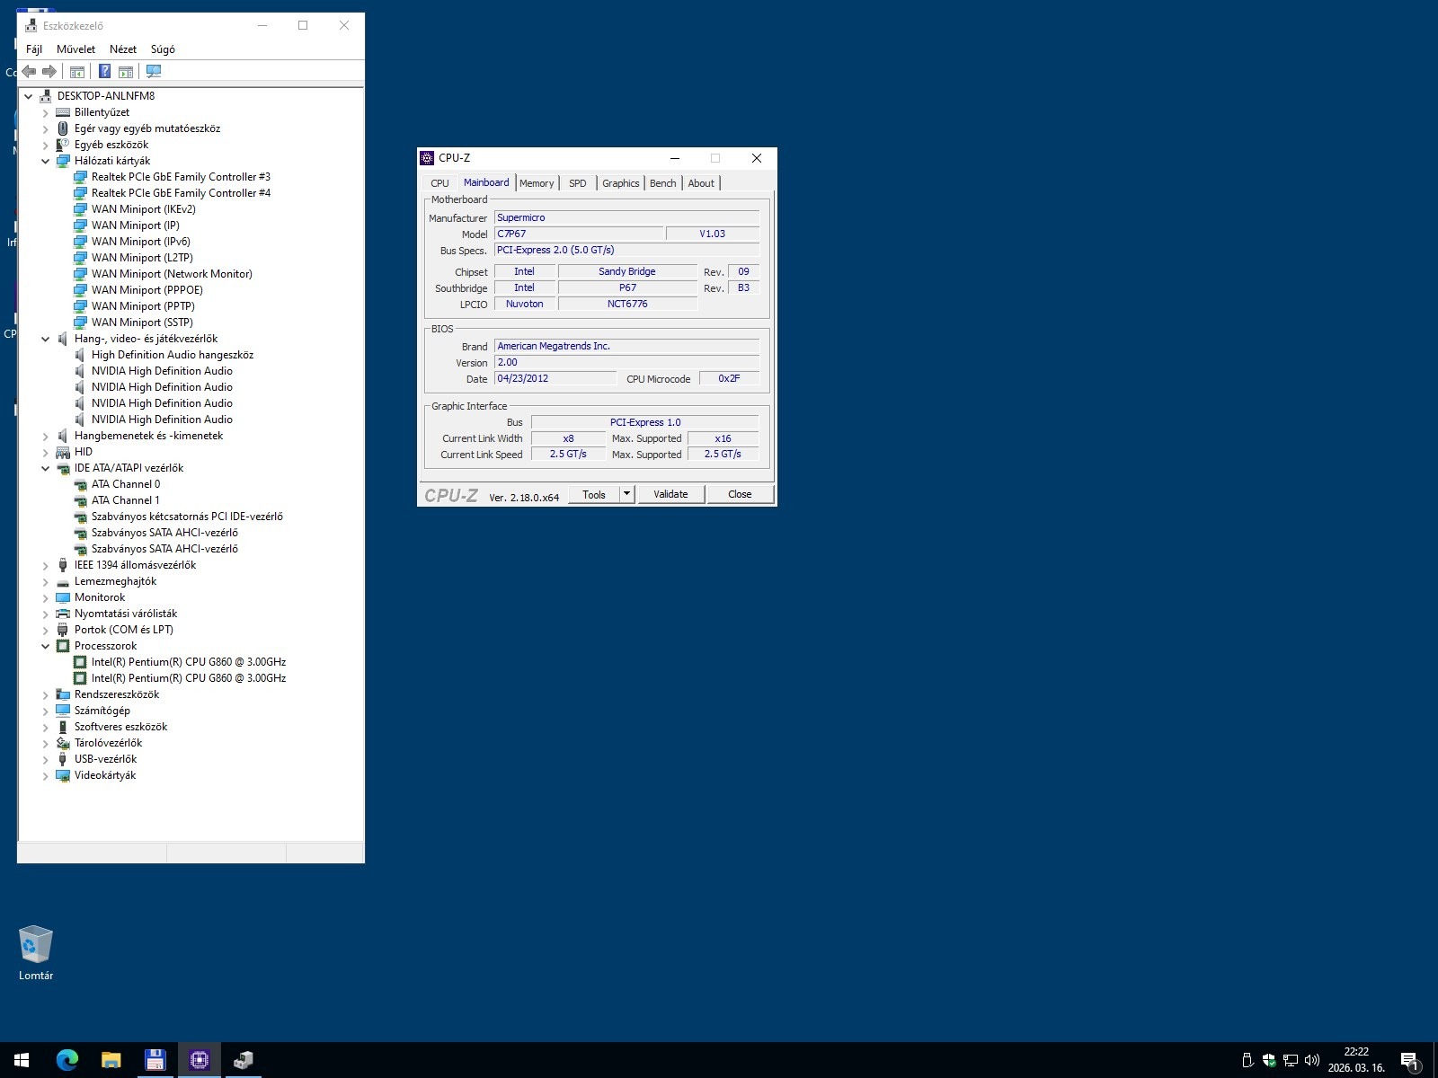Open Windows Security from the system tray
This screenshot has width=1438, height=1078.
[1269, 1060]
